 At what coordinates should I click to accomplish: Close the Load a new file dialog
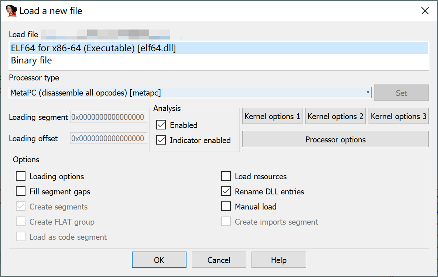tap(425, 11)
